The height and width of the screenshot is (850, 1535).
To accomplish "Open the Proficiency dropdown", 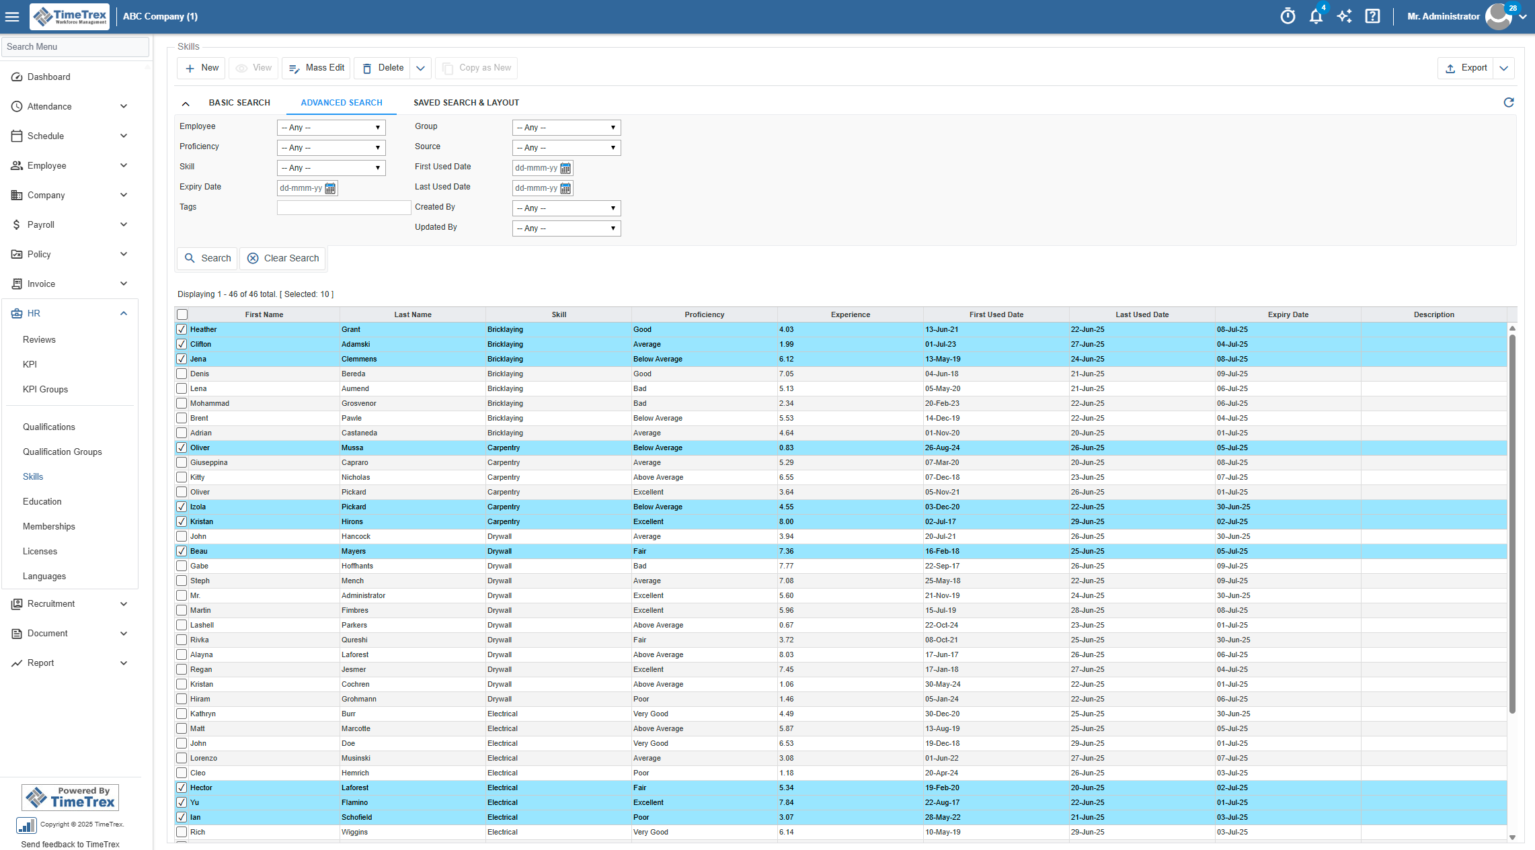I will [331, 147].
